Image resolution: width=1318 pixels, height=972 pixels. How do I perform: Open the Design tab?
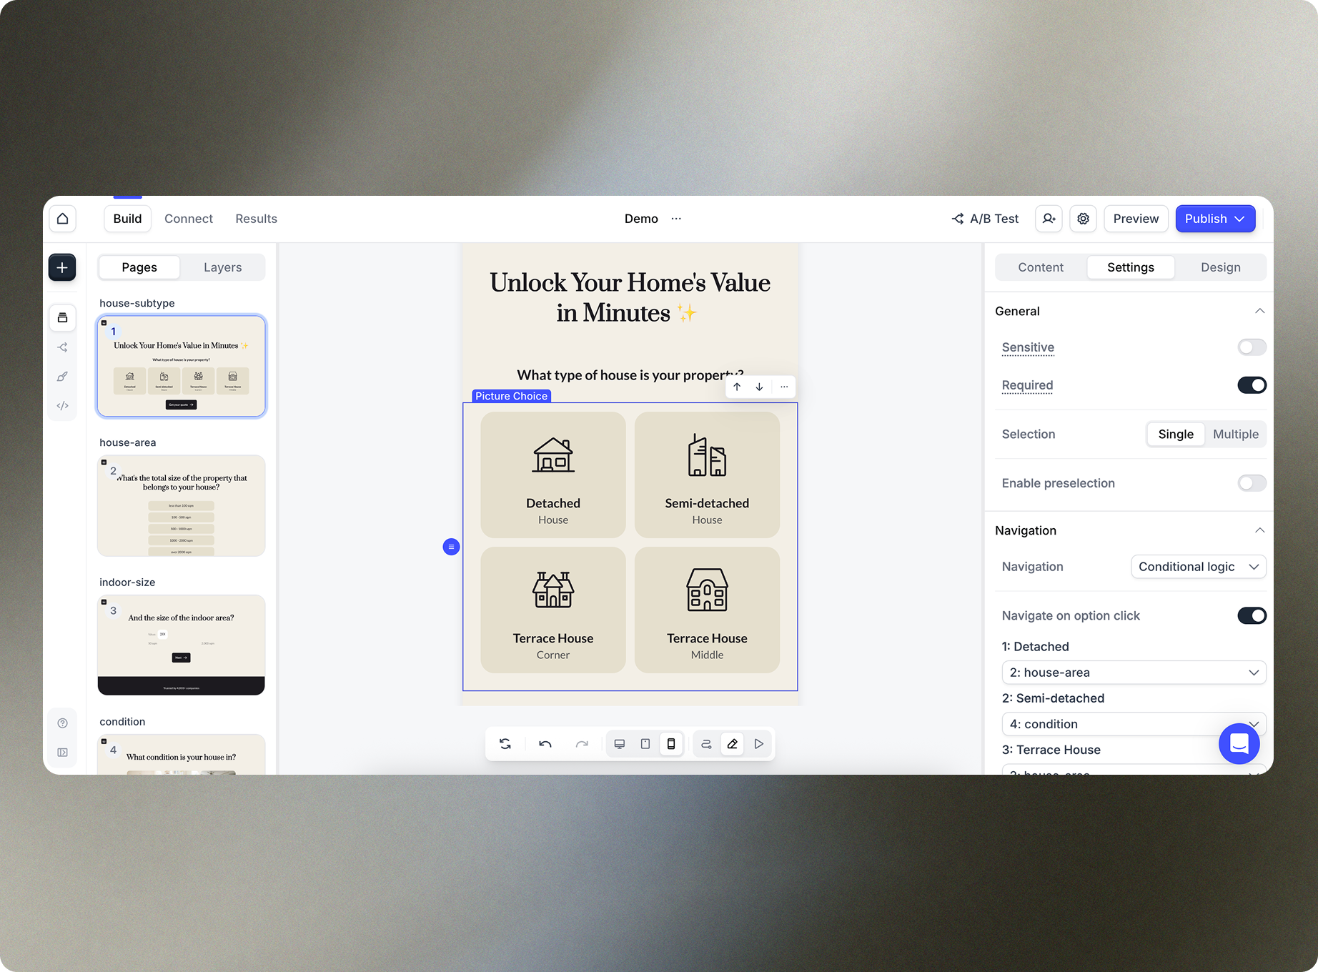pyautogui.click(x=1221, y=267)
